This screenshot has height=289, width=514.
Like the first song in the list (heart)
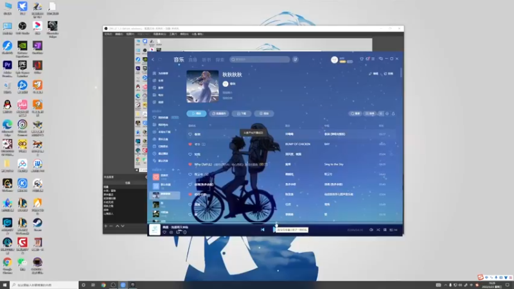pos(190,134)
